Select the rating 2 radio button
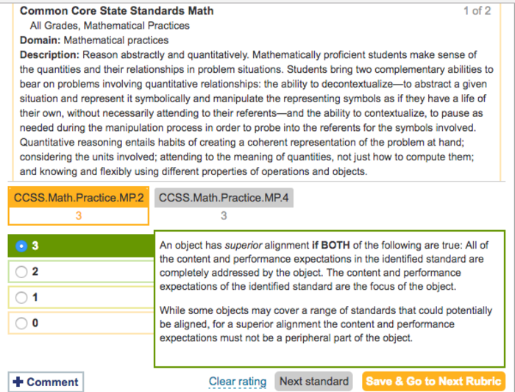 click(21, 272)
